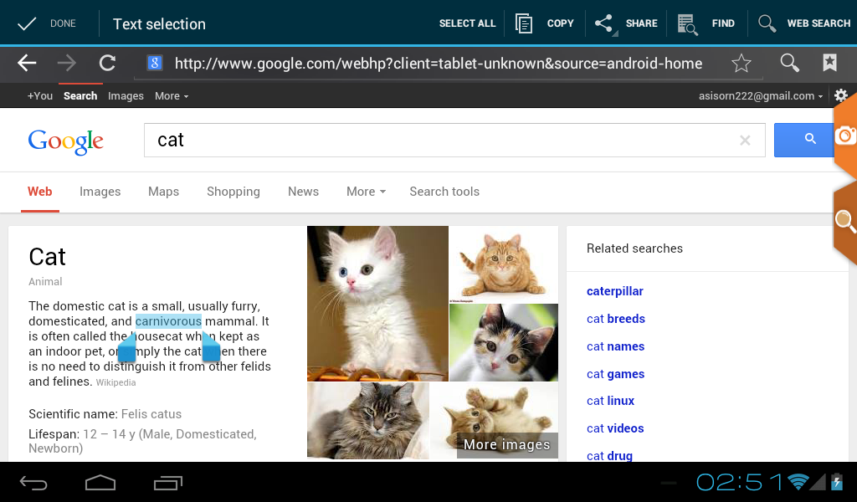Switch to the Shopping results tab

tap(233, 192)
